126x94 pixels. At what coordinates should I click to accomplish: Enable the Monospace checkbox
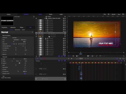point(25,67)
